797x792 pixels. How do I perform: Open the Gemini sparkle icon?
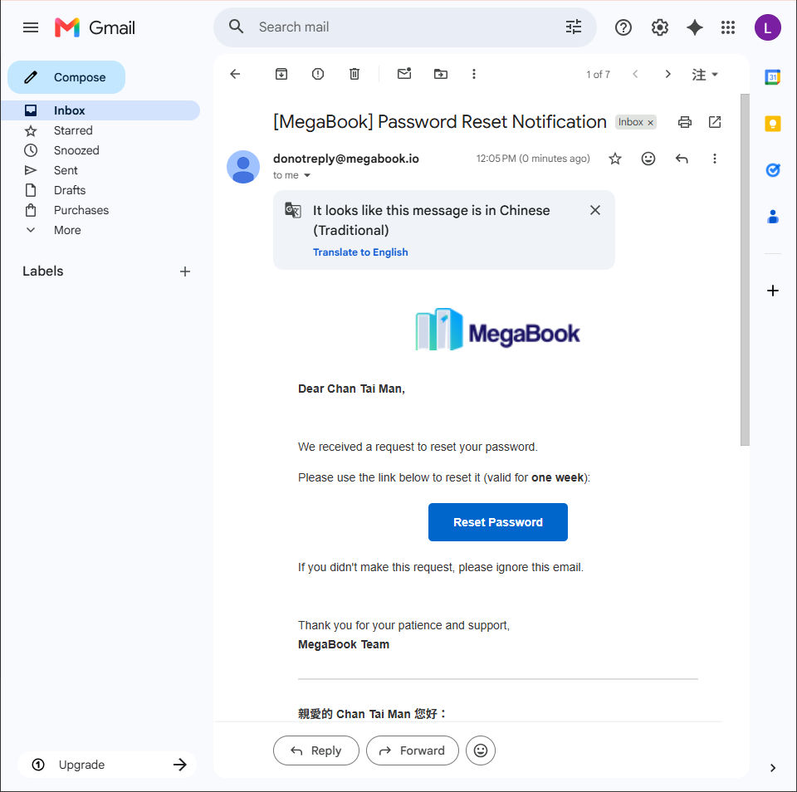(694, 27)
